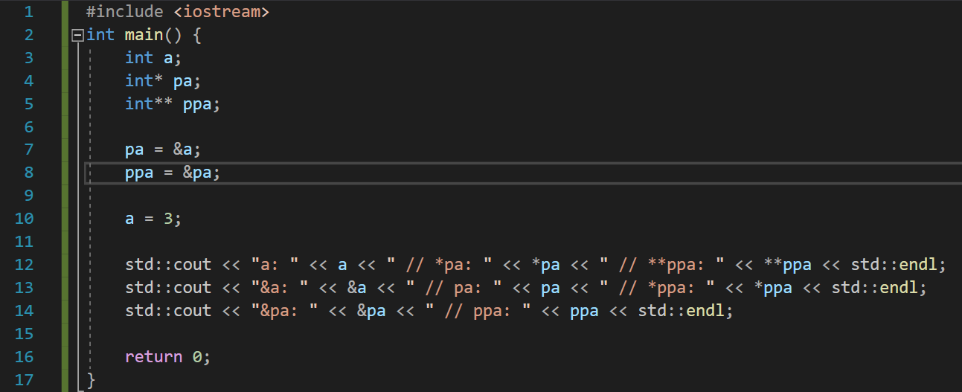Viewport: 962px width, 392px height.
Task: Click std::endl on line 14
Action: tap(681, 311)
